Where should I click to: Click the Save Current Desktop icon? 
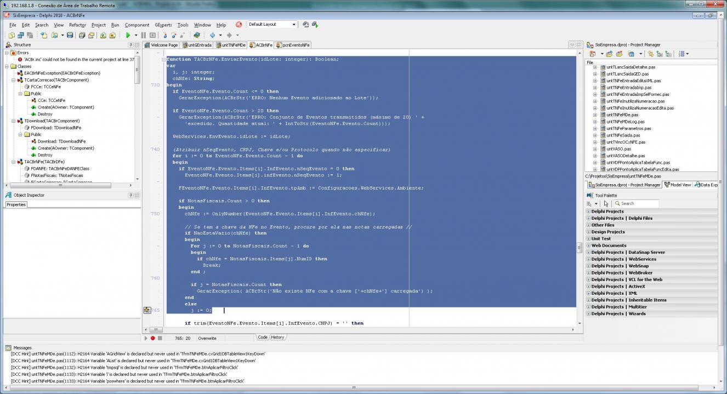pos(306,24)
